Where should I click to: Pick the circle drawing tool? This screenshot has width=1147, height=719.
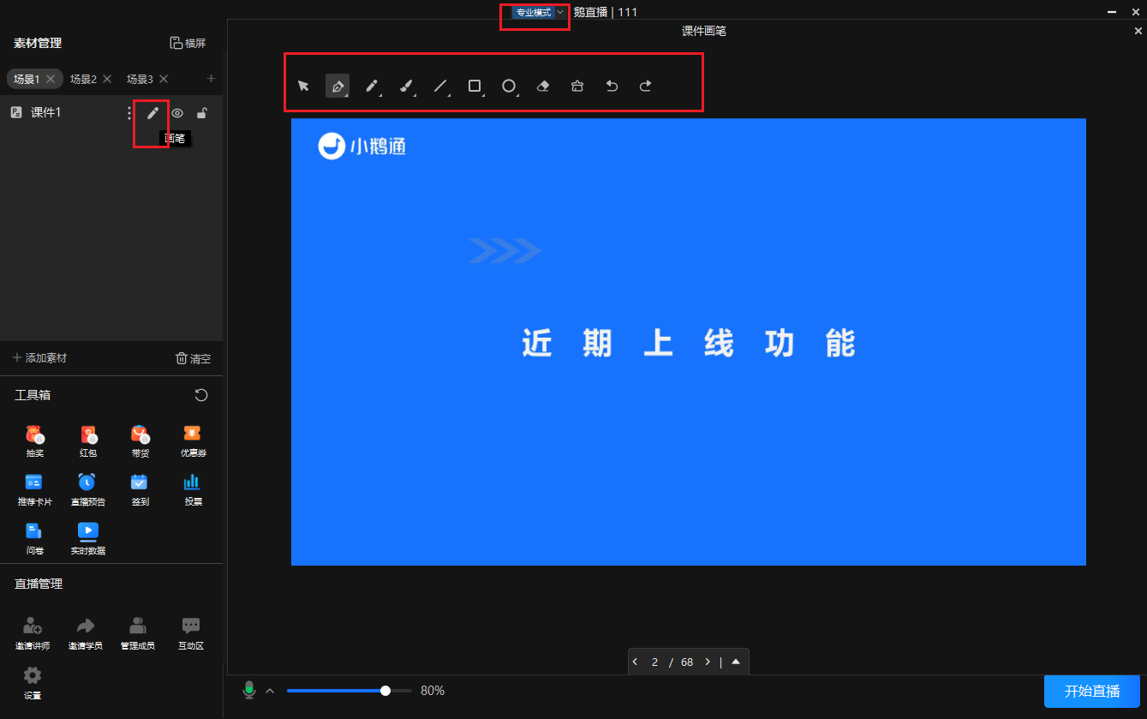510,86
